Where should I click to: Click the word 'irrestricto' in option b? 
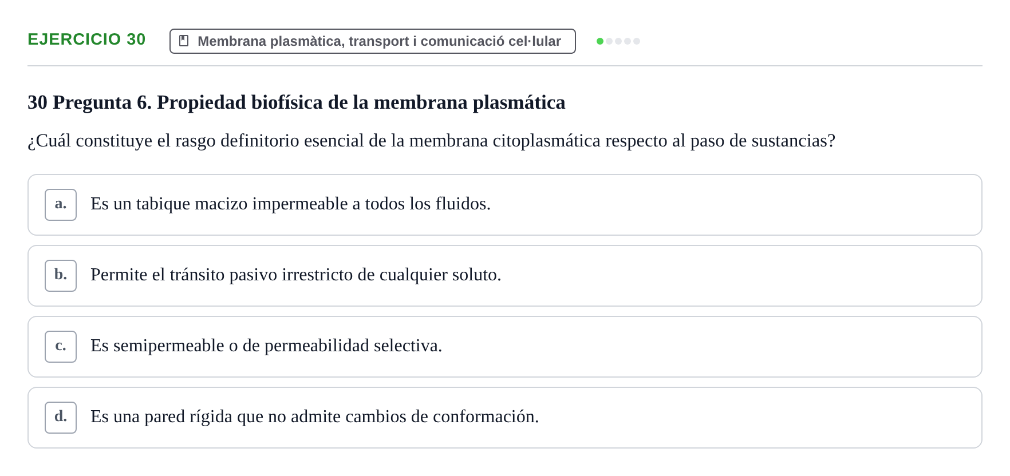coord(317,275)
